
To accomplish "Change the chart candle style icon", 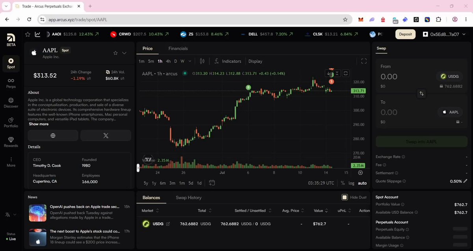I will point(202,61).
